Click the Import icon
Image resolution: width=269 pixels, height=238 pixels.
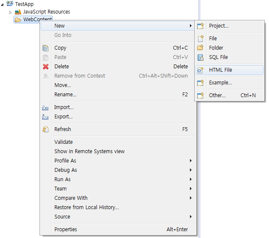46,108
